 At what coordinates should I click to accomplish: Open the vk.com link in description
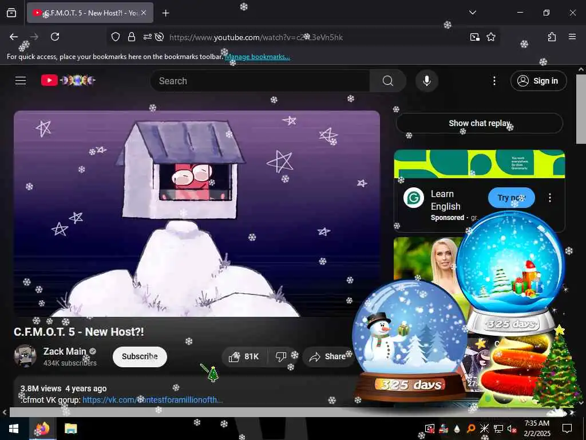click(x=152, y=400)
